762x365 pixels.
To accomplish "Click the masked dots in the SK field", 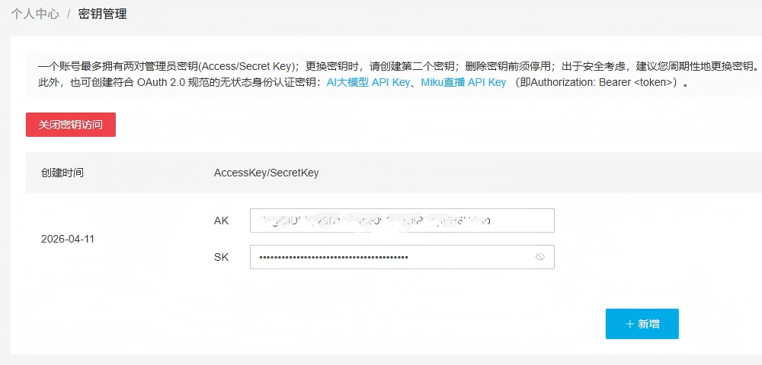I will (334, 257).
